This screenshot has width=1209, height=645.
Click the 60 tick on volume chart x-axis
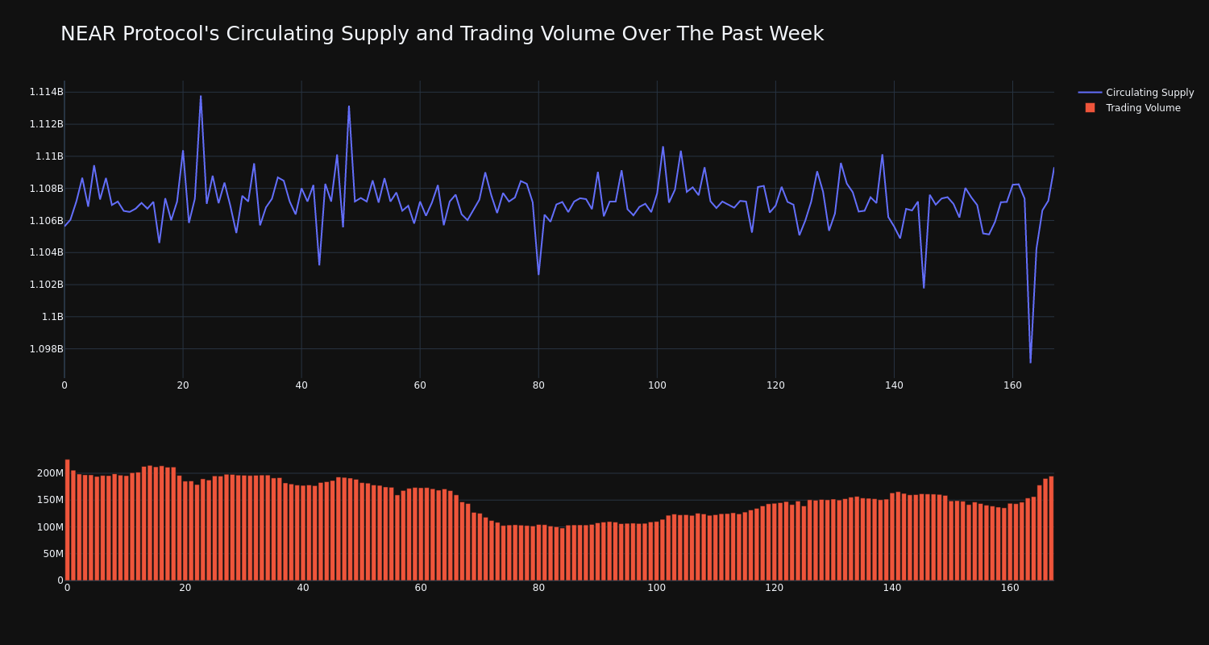click(x=421, y=588)
